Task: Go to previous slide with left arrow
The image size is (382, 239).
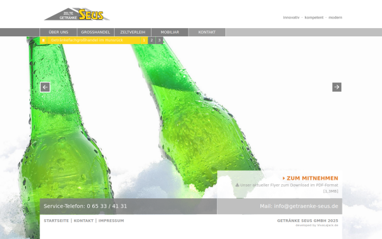Action: (x=45, y=87)
